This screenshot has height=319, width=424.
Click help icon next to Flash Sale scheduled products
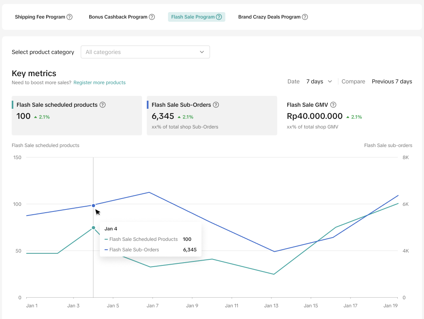[103, 105]
